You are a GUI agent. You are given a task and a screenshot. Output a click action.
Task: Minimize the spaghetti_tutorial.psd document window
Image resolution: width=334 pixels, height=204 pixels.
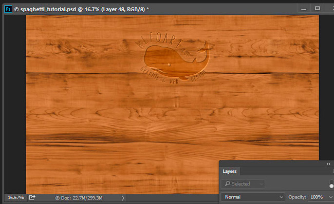[304, 9]
